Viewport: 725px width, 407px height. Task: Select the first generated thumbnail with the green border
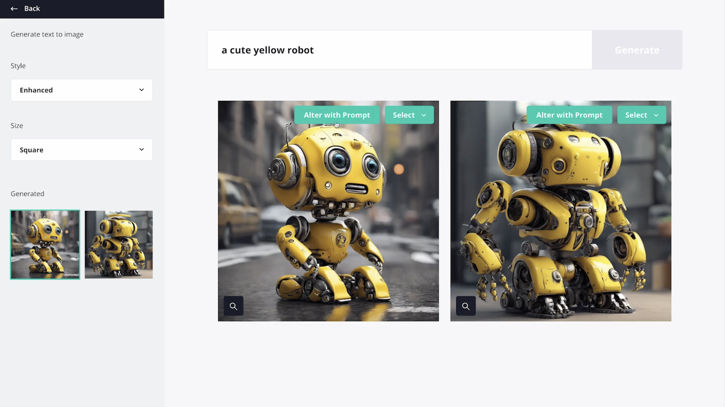[45, 244]
